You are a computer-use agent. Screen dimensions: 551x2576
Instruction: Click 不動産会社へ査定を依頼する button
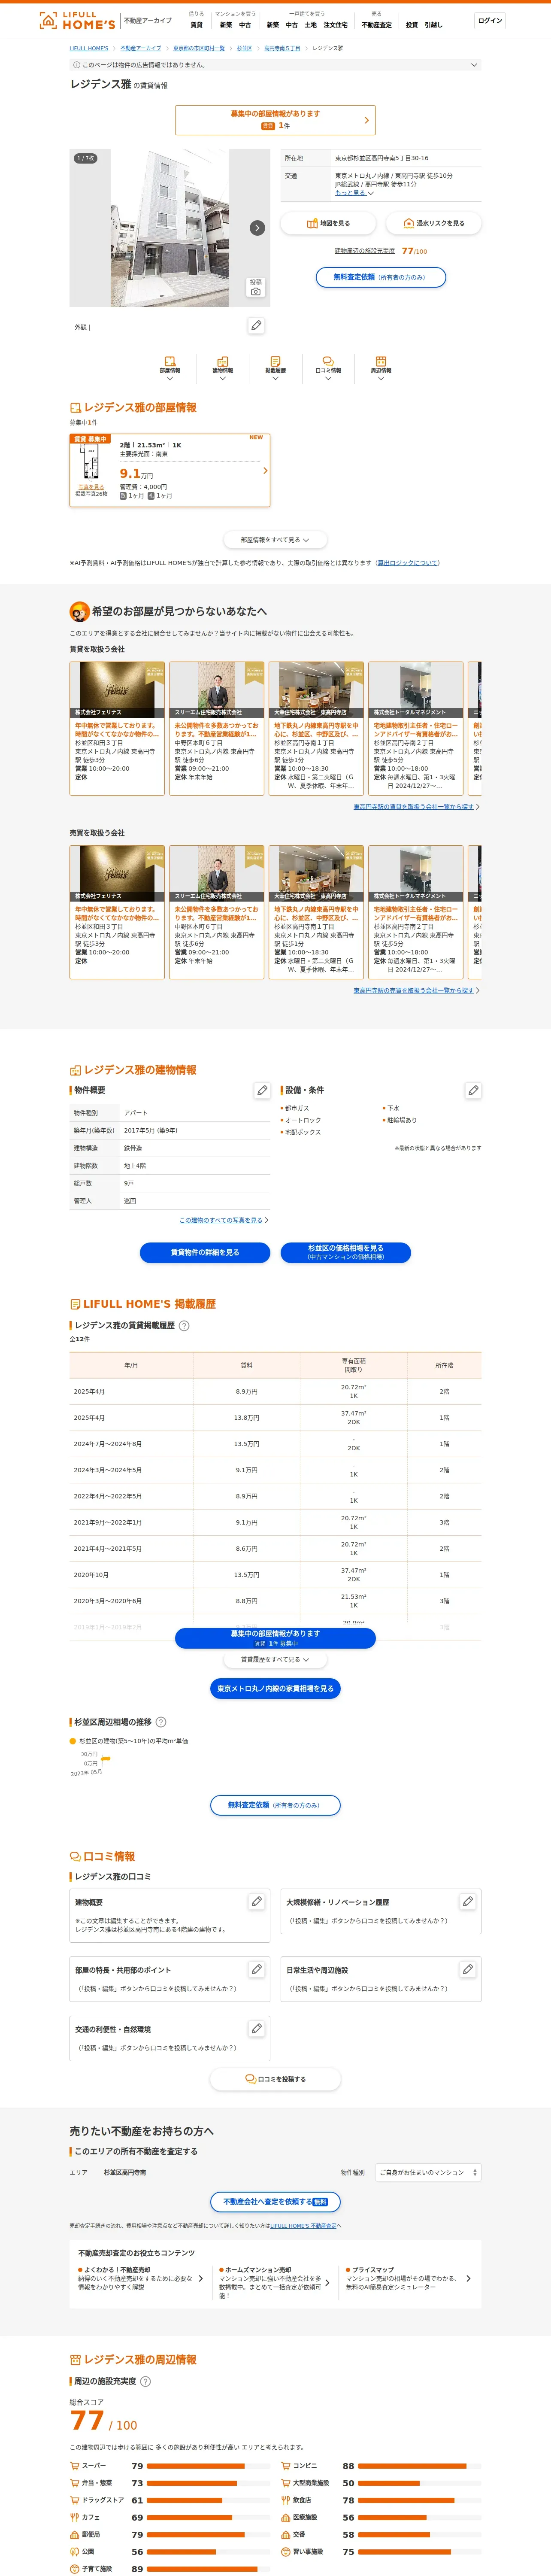pyautogui.click(x=275, y=2202)
